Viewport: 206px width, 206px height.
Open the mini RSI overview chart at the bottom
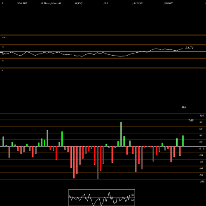(102, 197)
